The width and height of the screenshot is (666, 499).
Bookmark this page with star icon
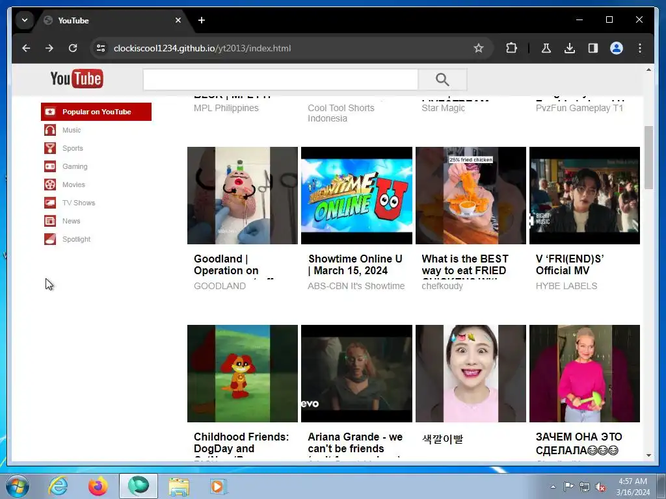[479, 48]
